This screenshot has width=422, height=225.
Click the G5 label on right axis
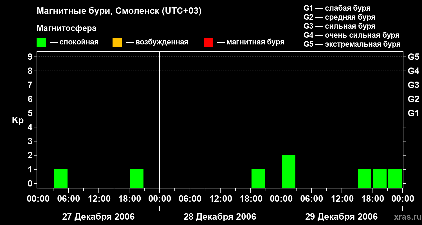tap(413, 57)
